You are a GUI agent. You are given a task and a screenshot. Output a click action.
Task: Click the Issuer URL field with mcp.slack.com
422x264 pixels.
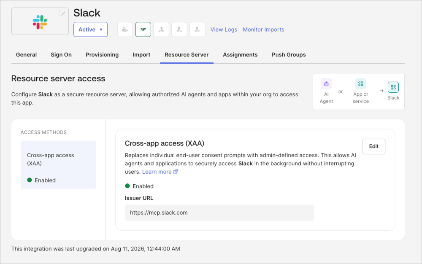(219, 213)
